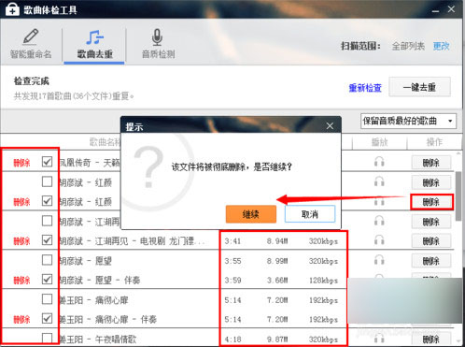Image resolution: width=465 pixels, height=347 pixels.
Task: Play 胡彦斌 - 愿望 via headphone icon
Action: click(x=379, y=260)
